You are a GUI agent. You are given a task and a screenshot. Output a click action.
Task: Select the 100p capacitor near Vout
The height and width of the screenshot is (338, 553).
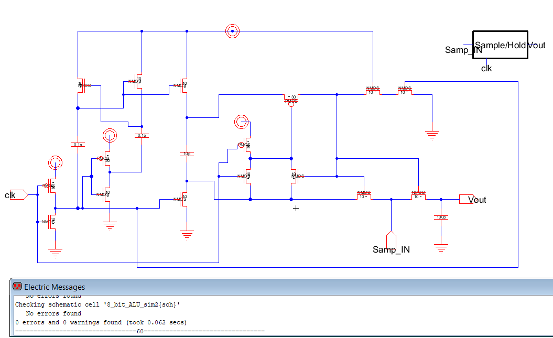click(x=441, y=217)
